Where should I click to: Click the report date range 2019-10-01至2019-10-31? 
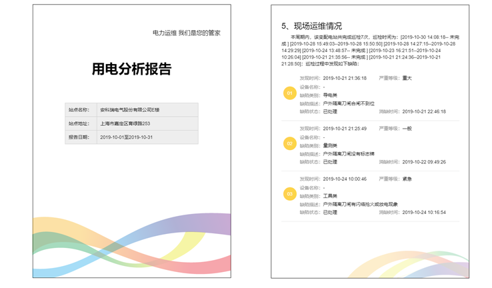coord(127,137)
